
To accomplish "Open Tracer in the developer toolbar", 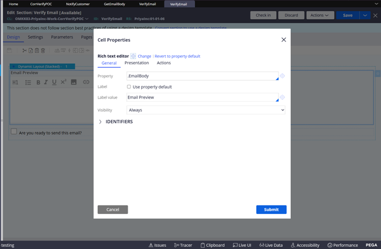I will (x=183, y=245).
